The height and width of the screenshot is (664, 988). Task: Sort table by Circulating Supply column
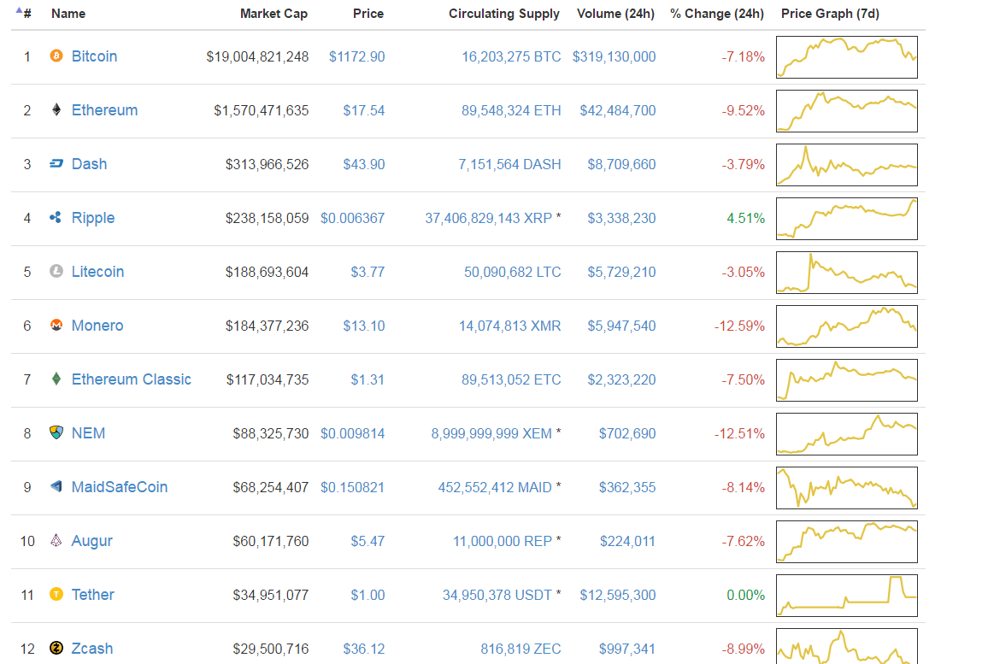503,13
